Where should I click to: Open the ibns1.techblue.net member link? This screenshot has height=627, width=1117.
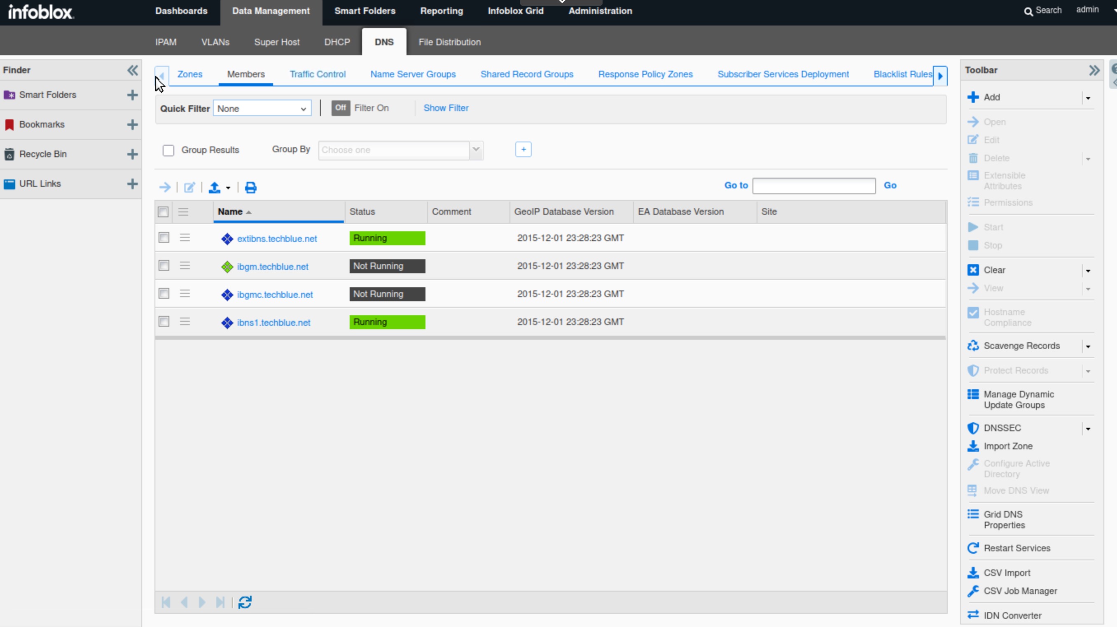tap(273, 323)
